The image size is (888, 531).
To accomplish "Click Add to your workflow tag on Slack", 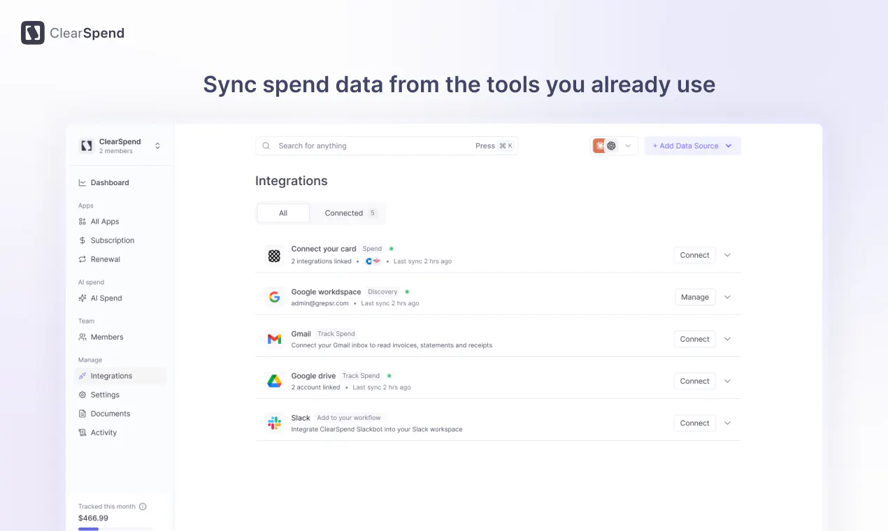I will click(x=349, y=418).
